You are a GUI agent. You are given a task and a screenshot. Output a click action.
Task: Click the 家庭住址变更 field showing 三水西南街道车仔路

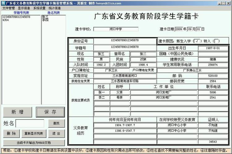(x=125, y=81)
